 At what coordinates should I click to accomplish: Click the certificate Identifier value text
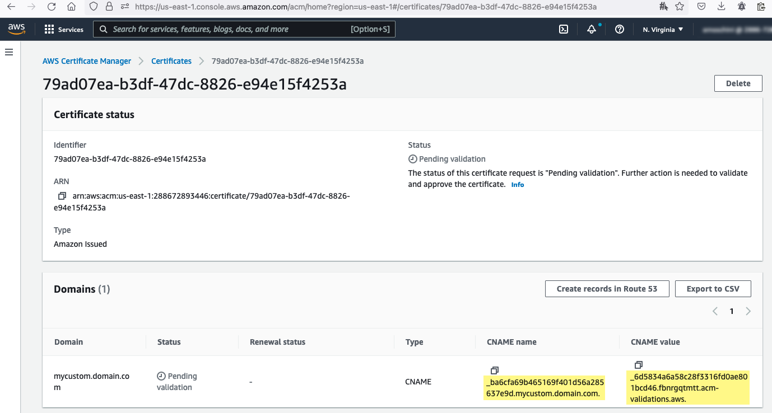tap(130, 159)
